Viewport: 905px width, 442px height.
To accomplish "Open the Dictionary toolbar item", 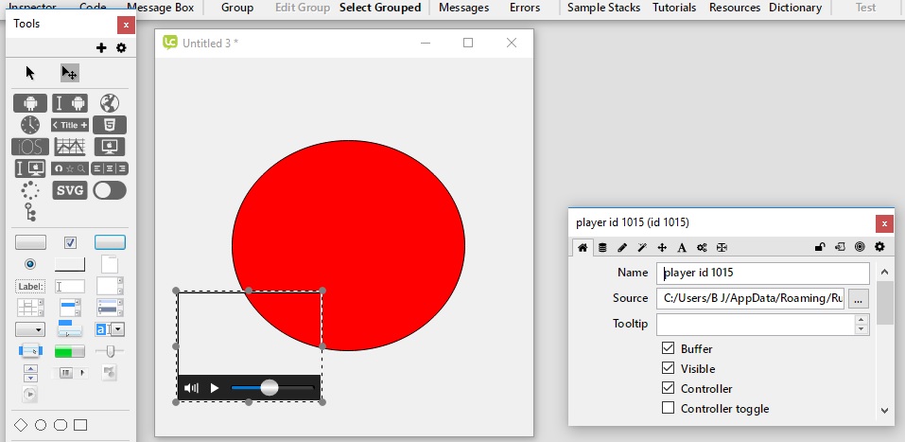I will pos(794,8).
